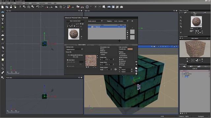Select the bone tool in the left toolbar
The image size is (211, 118).
[x=3, y=72]
